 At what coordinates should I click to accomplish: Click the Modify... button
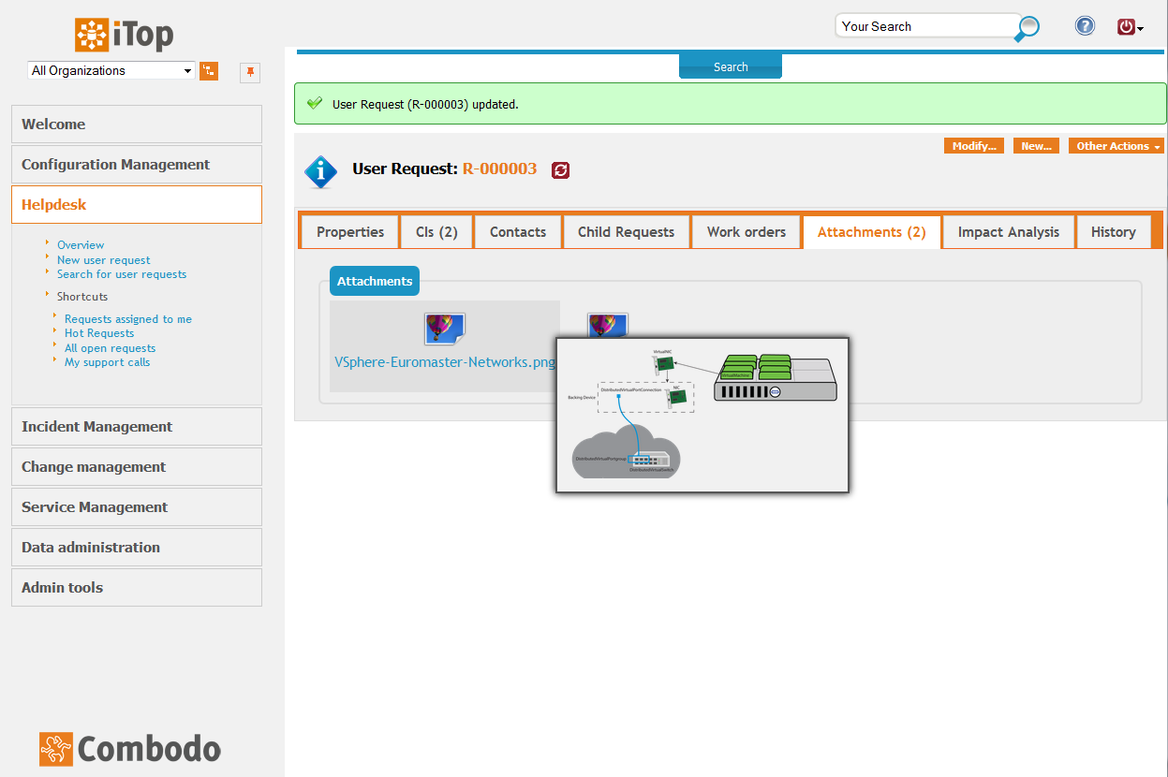974,146
